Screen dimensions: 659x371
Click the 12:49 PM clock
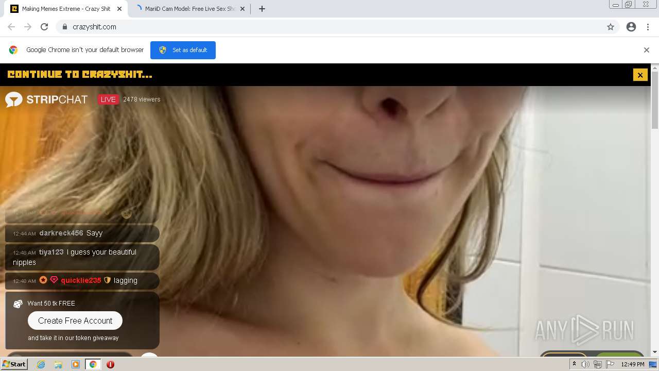coord(633,364)
